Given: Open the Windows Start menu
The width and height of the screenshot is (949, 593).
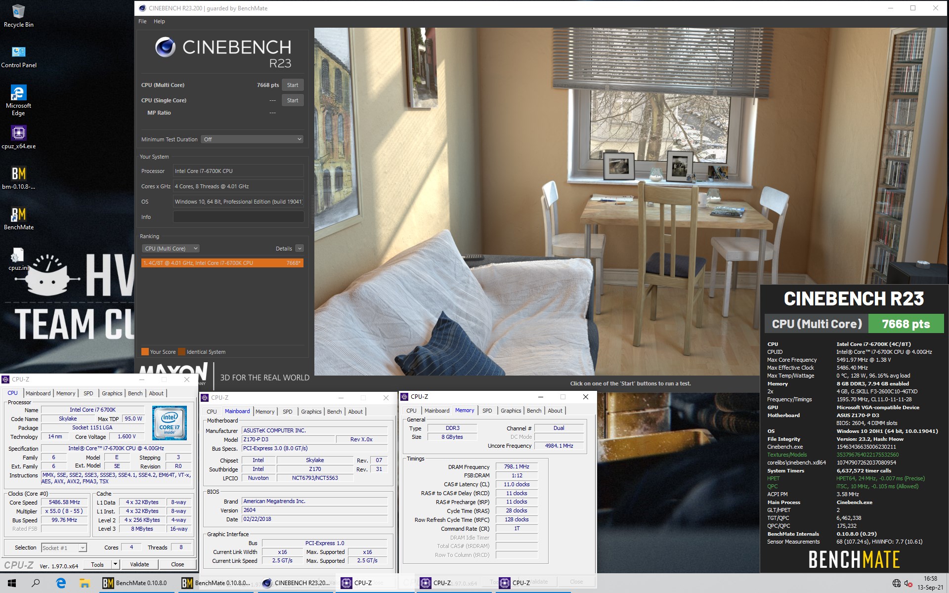Looking at the screenshot, I should click(12, 583).
